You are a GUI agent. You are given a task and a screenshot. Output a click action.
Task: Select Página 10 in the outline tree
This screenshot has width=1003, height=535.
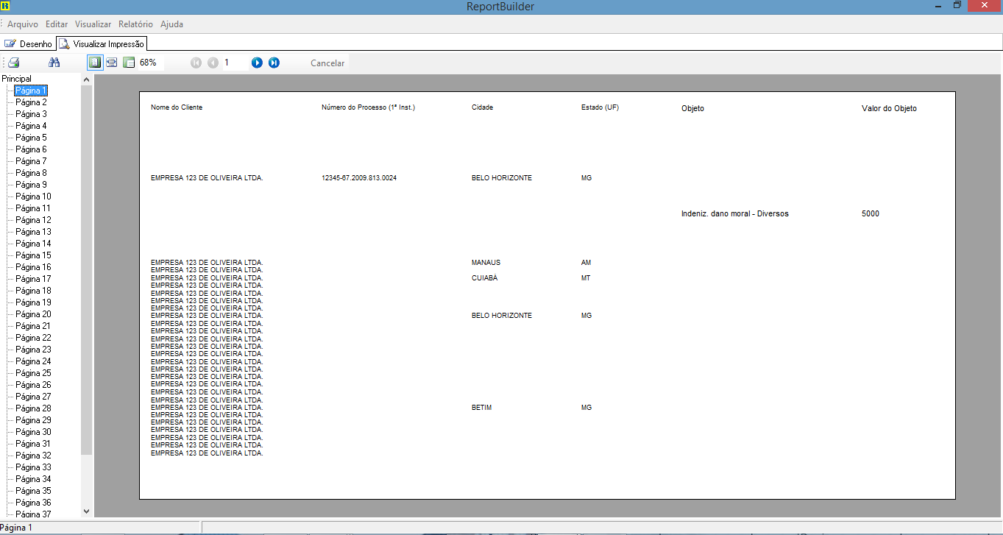(x=33, y=196)
